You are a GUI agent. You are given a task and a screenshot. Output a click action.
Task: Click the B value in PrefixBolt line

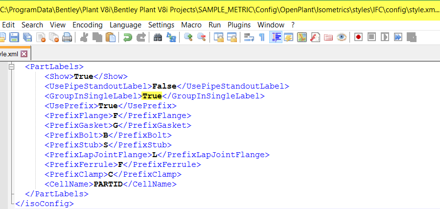[106, 135]
